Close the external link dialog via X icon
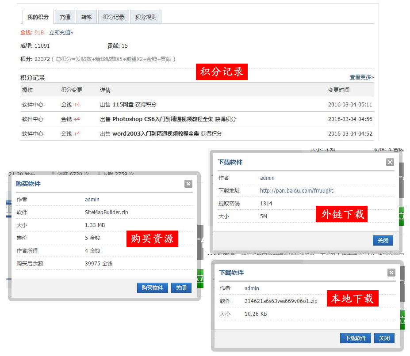The height and width of the screenshot is (356, 410). pos(390,162)
